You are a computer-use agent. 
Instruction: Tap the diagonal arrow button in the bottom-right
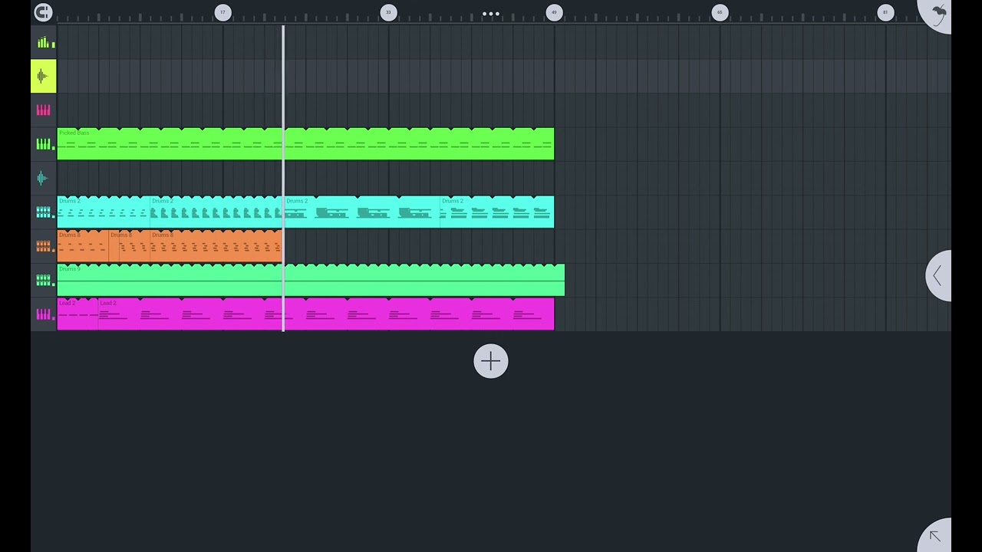(x=935, y=536)
